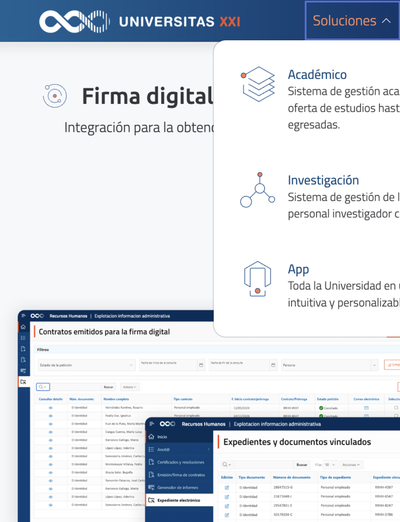400x522 pixels.
Task: Edit the document 29547831-E row
Action: coord(227,506)
